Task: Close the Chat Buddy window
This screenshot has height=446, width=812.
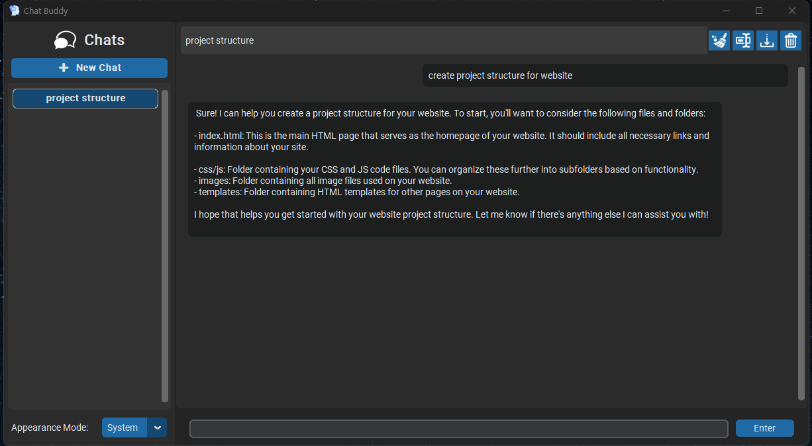Action: point(791,11)
